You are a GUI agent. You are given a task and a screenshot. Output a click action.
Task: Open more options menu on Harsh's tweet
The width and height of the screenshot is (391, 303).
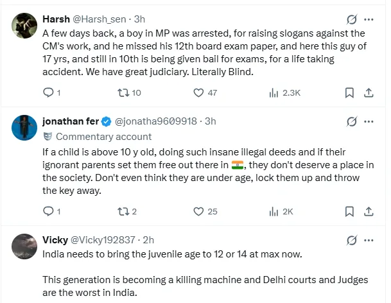click(x=370, y=19)
